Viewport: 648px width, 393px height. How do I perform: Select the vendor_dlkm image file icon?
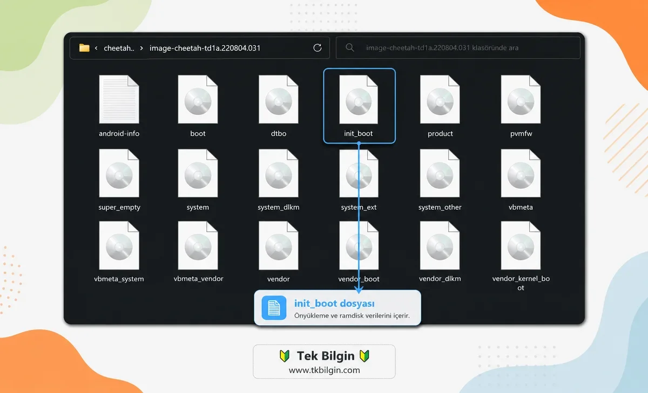(x=440, y=245)
